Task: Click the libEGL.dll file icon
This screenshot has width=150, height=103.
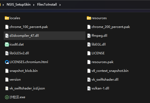Action: point(89,44)
